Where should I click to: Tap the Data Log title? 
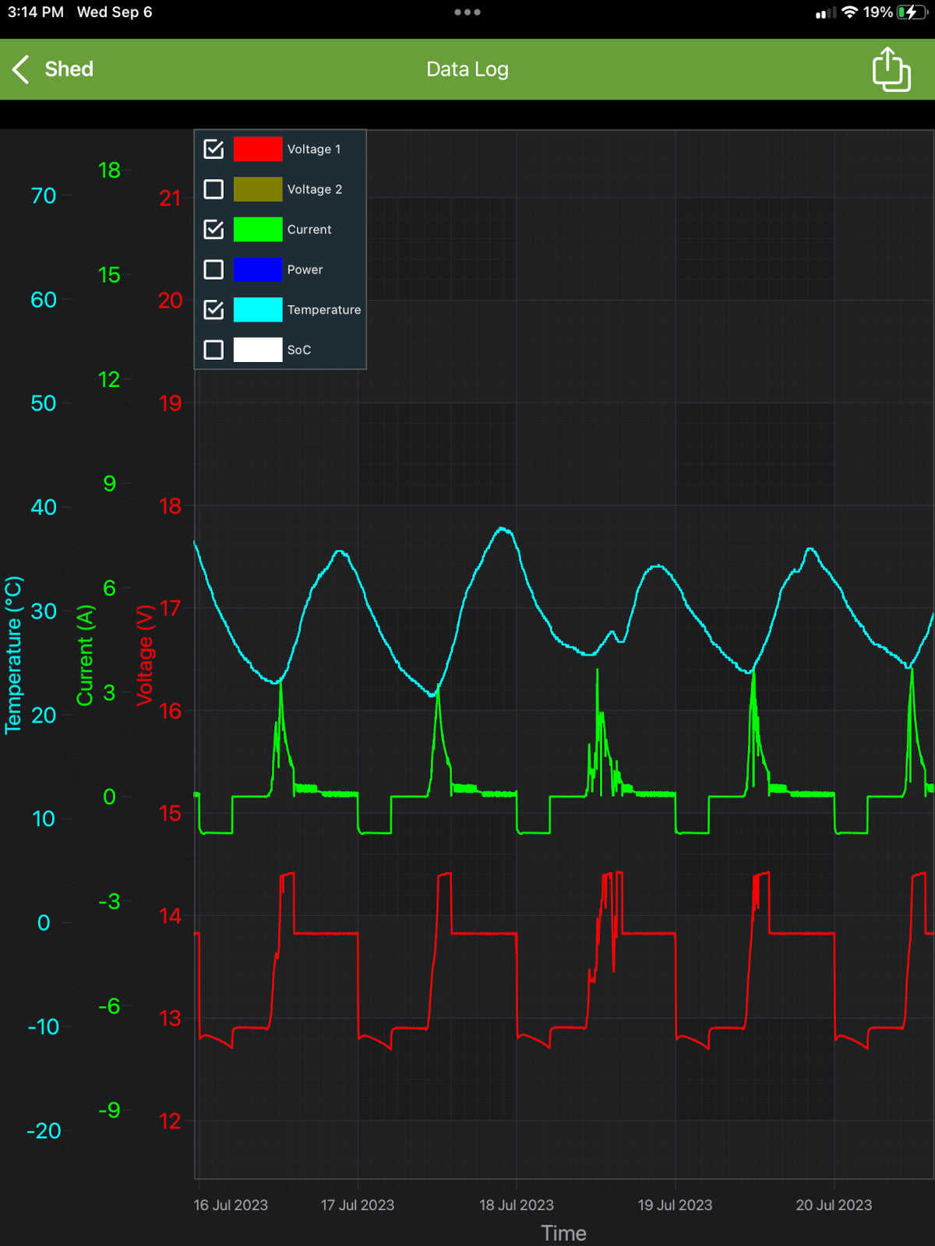click(467, 69)
